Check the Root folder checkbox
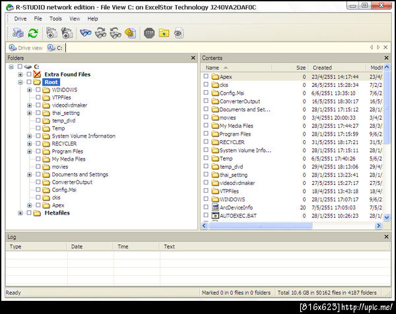The height and width of the screenshot is (314, 396). pyautogui.click(x=29, y=82)
